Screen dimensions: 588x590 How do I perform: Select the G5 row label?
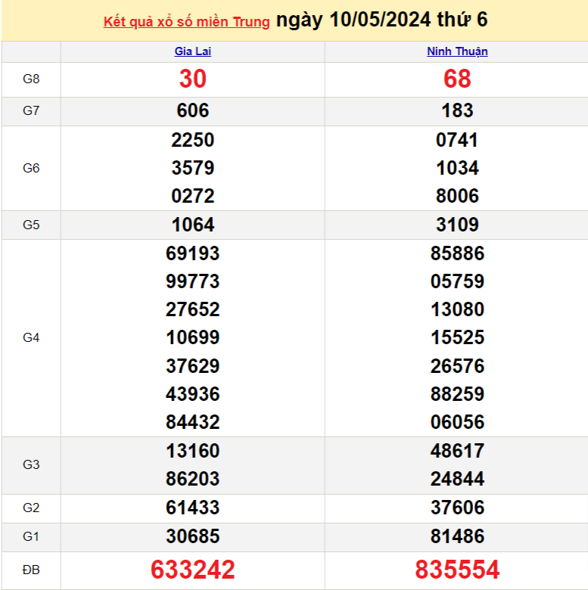31,225
